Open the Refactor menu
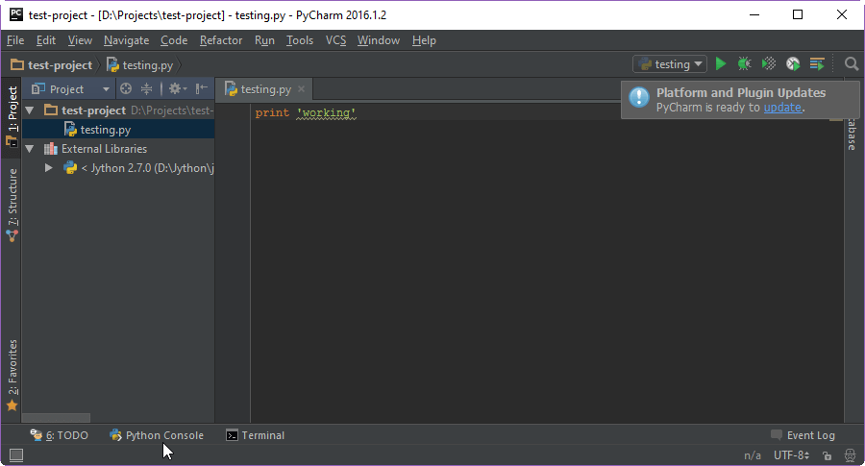 pyautogui.click(x=221, y=40)
